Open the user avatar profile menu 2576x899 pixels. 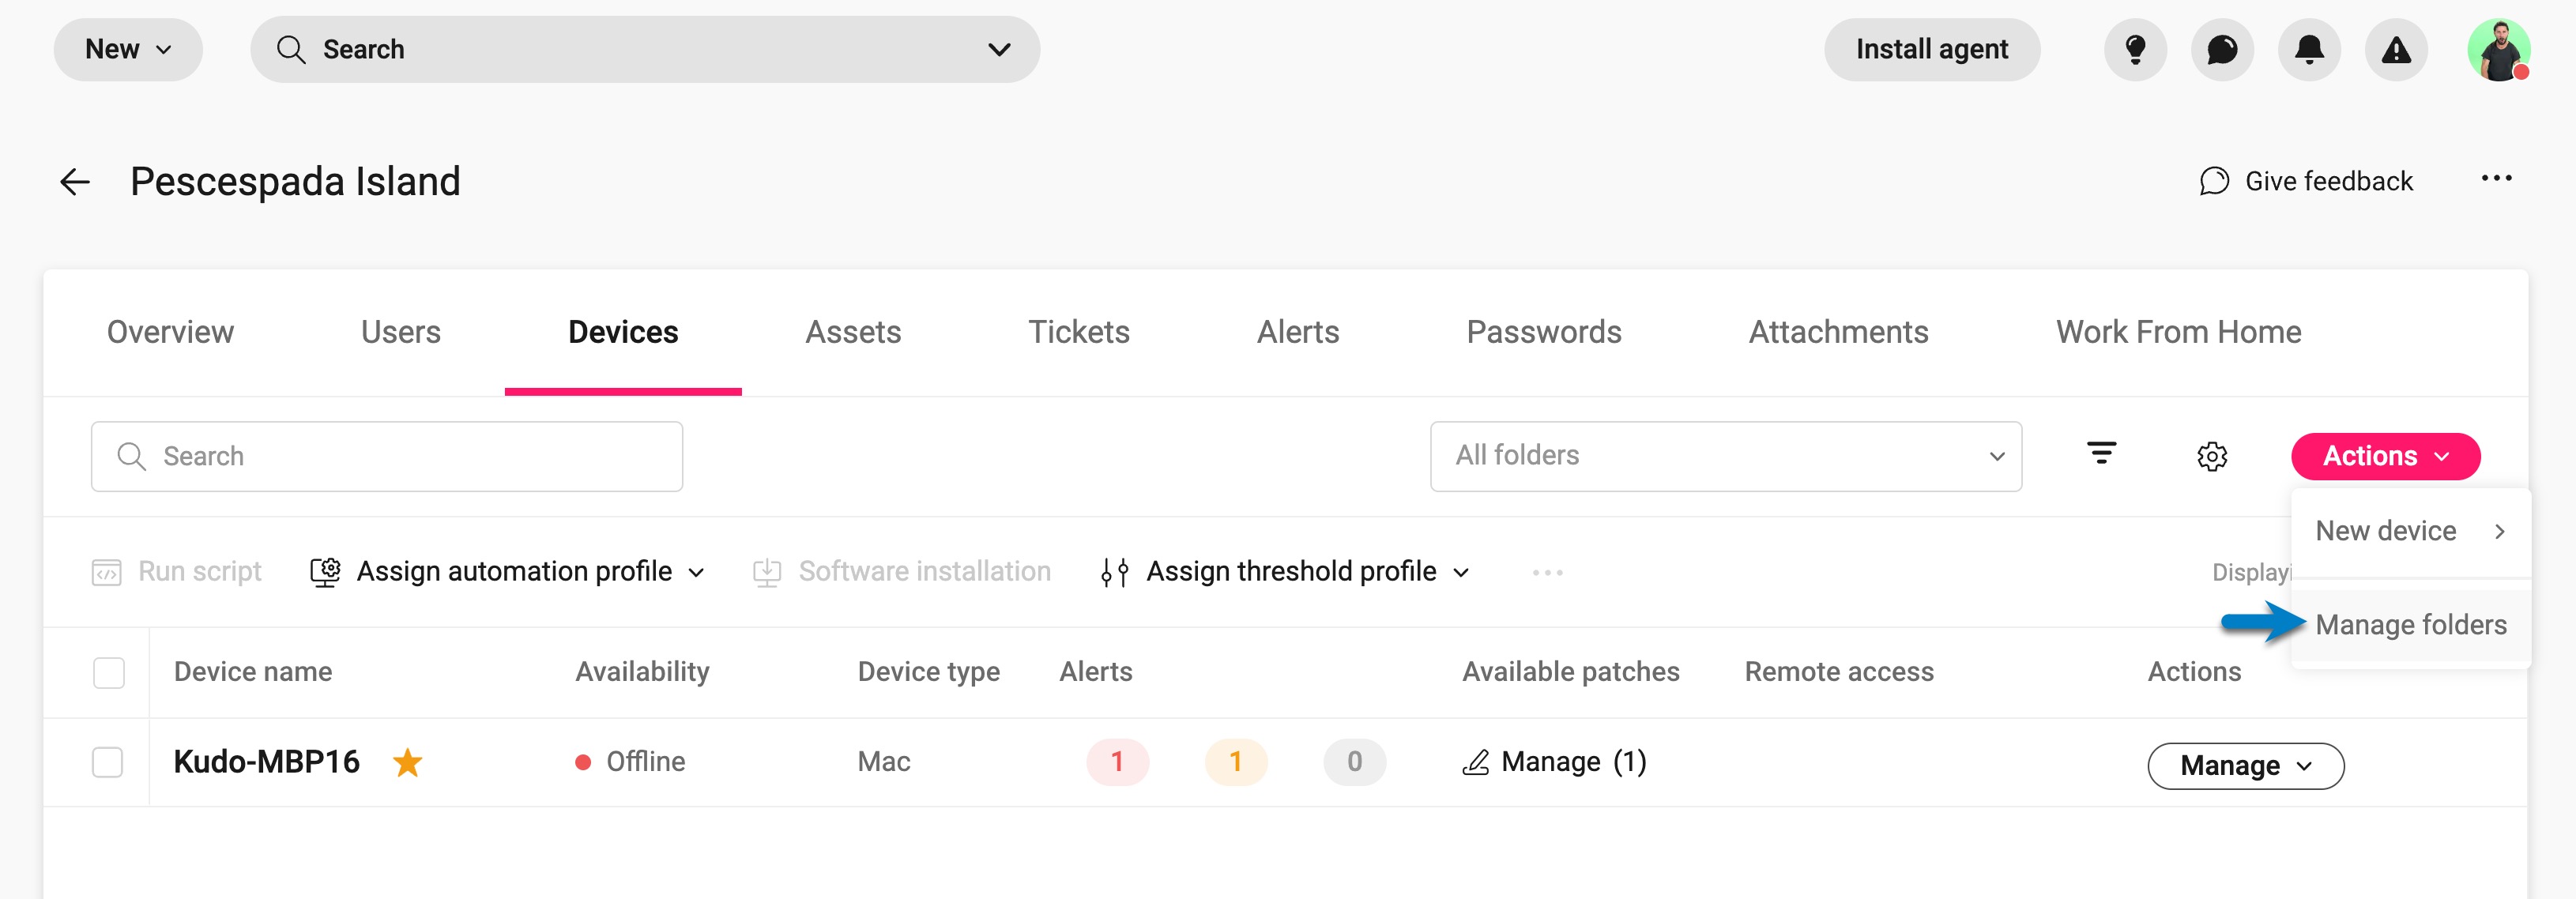(2498, 49)
